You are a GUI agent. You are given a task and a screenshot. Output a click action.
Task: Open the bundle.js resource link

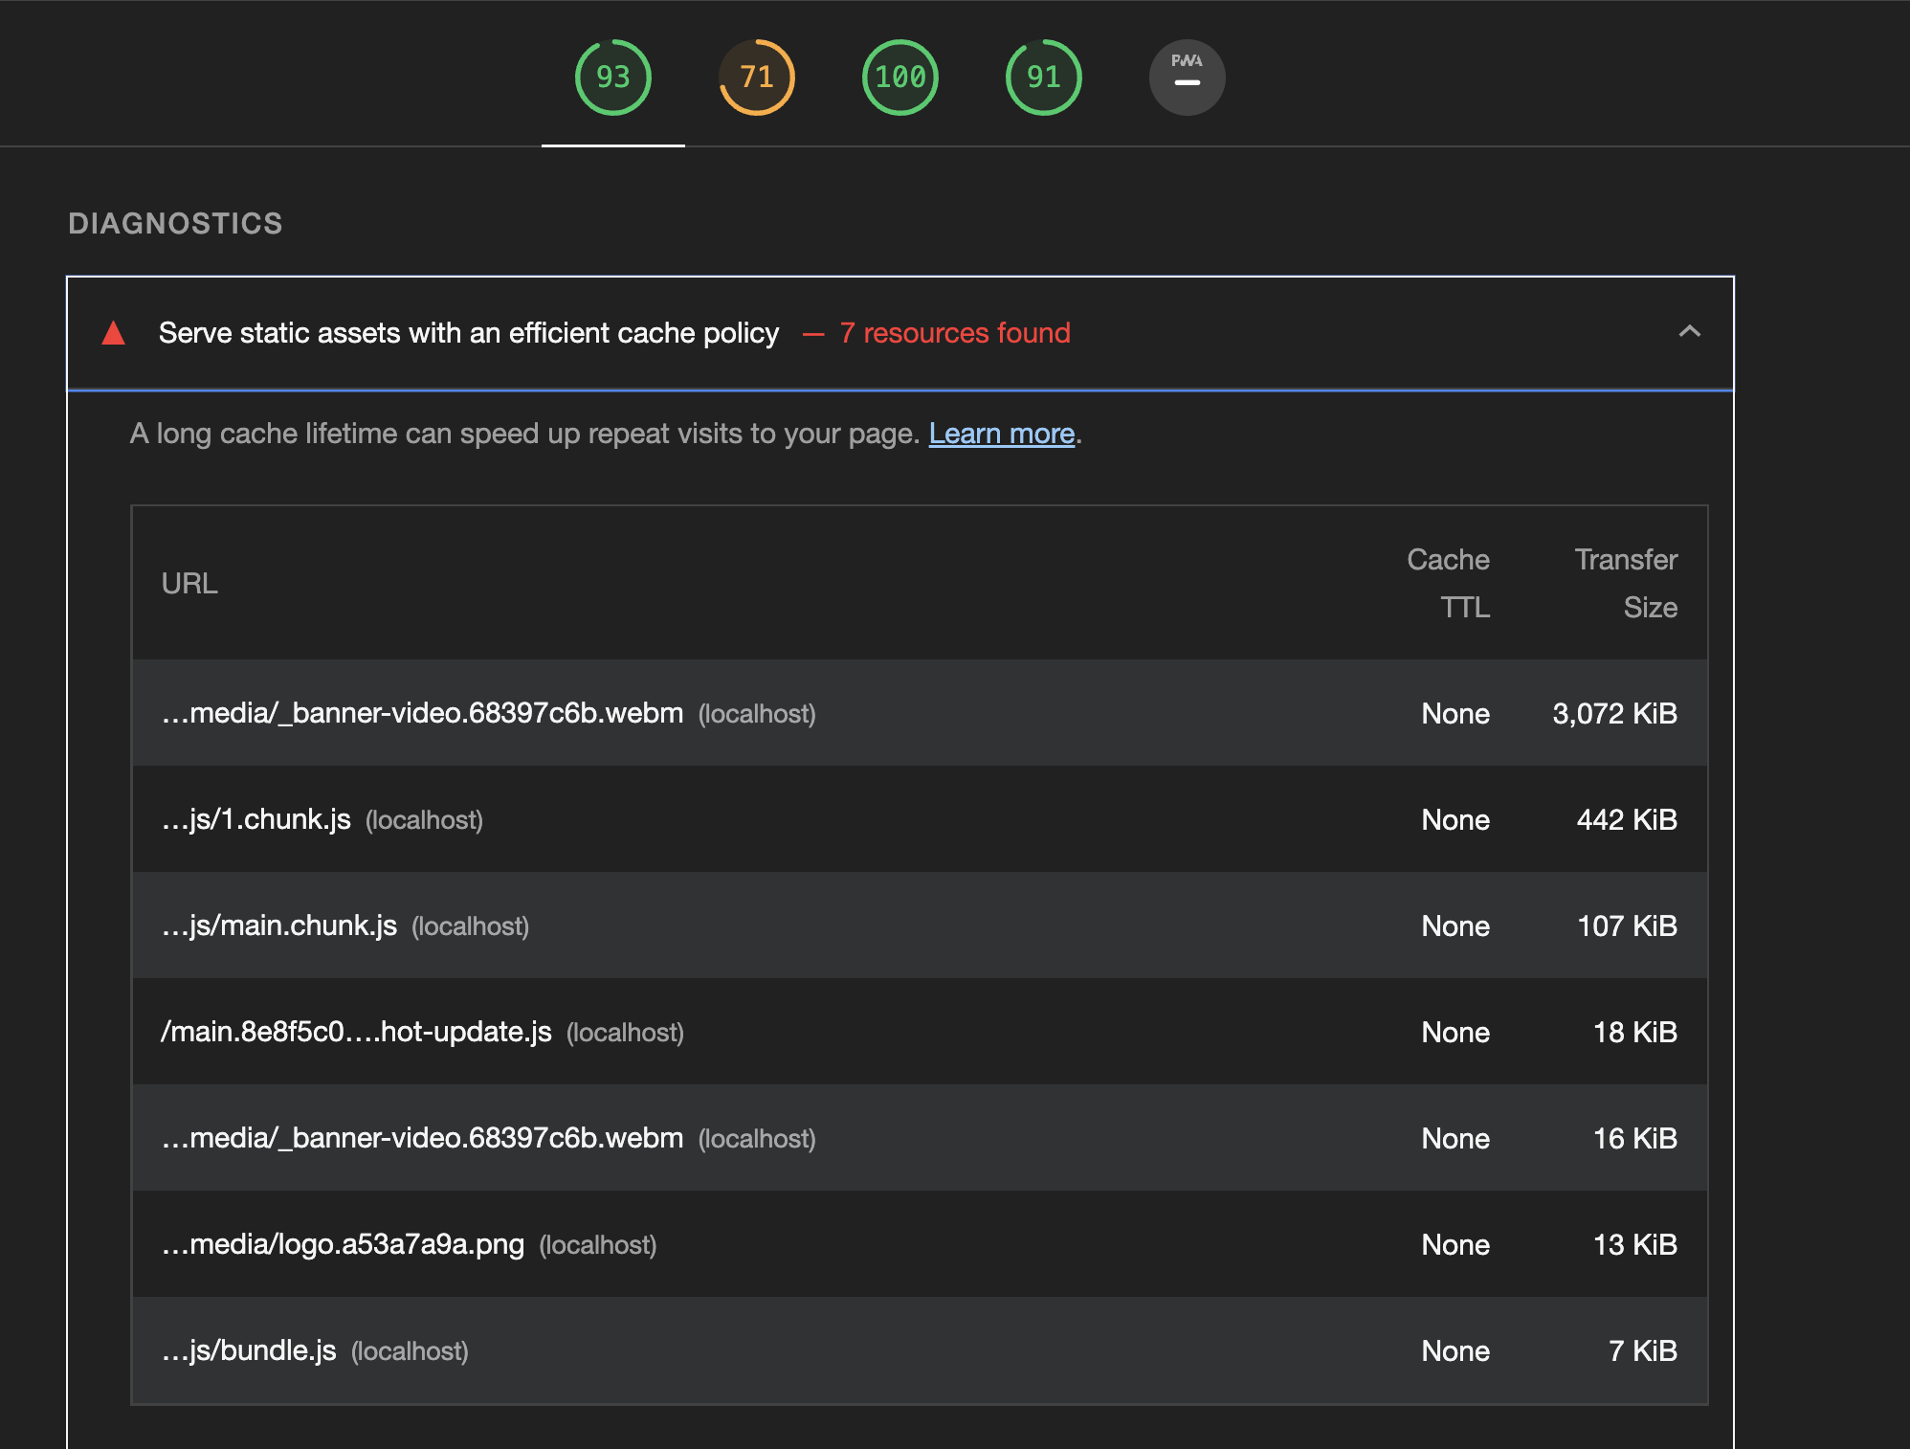(249, 1350)
